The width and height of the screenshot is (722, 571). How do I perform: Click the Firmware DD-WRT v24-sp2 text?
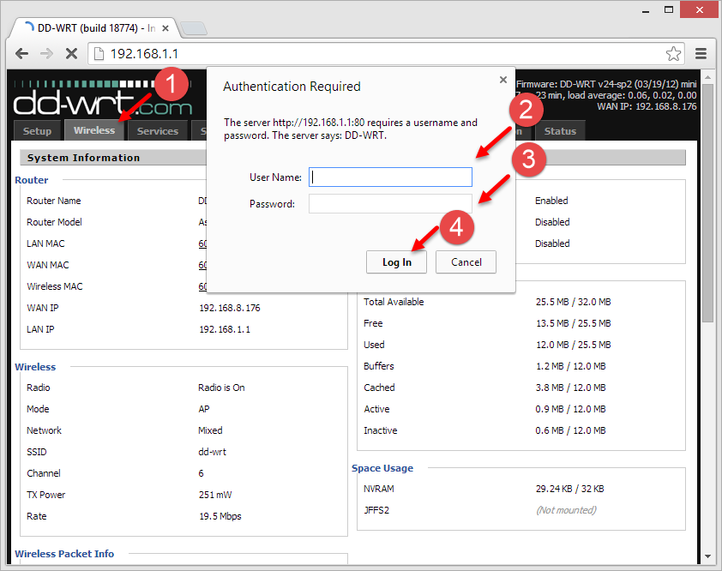coord(606,84)
